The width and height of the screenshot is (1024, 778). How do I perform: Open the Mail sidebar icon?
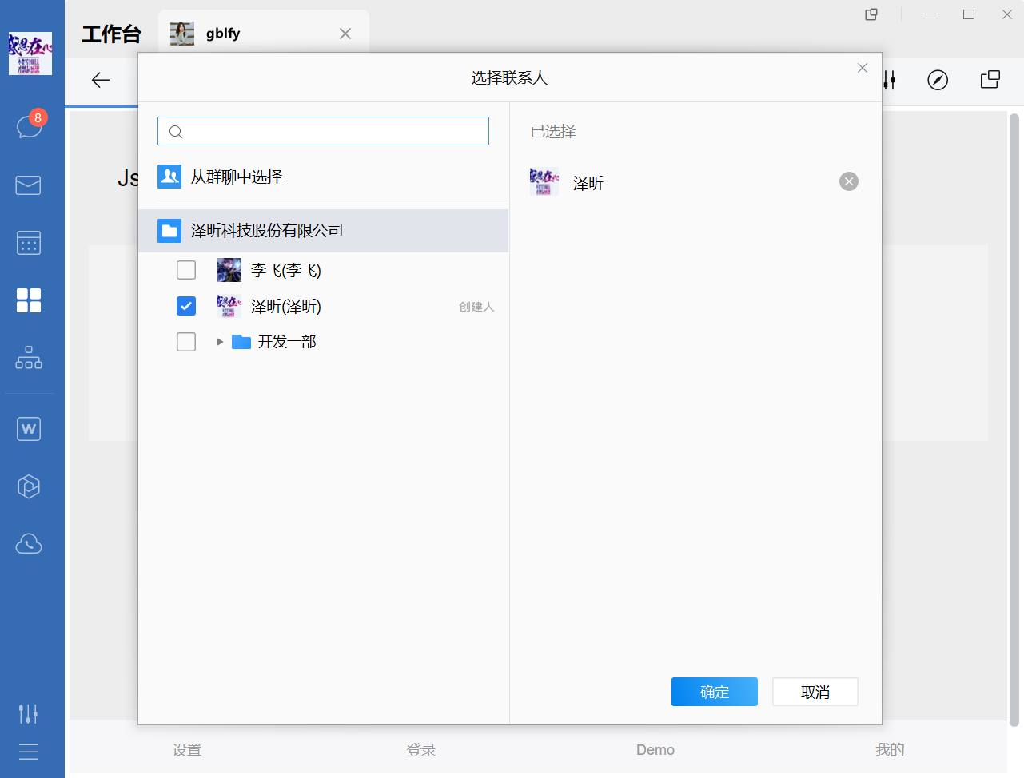coord(29,185)
